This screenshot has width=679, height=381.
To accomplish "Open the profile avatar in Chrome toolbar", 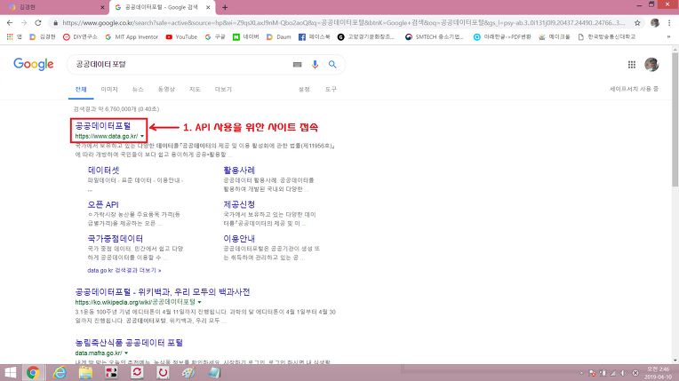I will (655, 23).
